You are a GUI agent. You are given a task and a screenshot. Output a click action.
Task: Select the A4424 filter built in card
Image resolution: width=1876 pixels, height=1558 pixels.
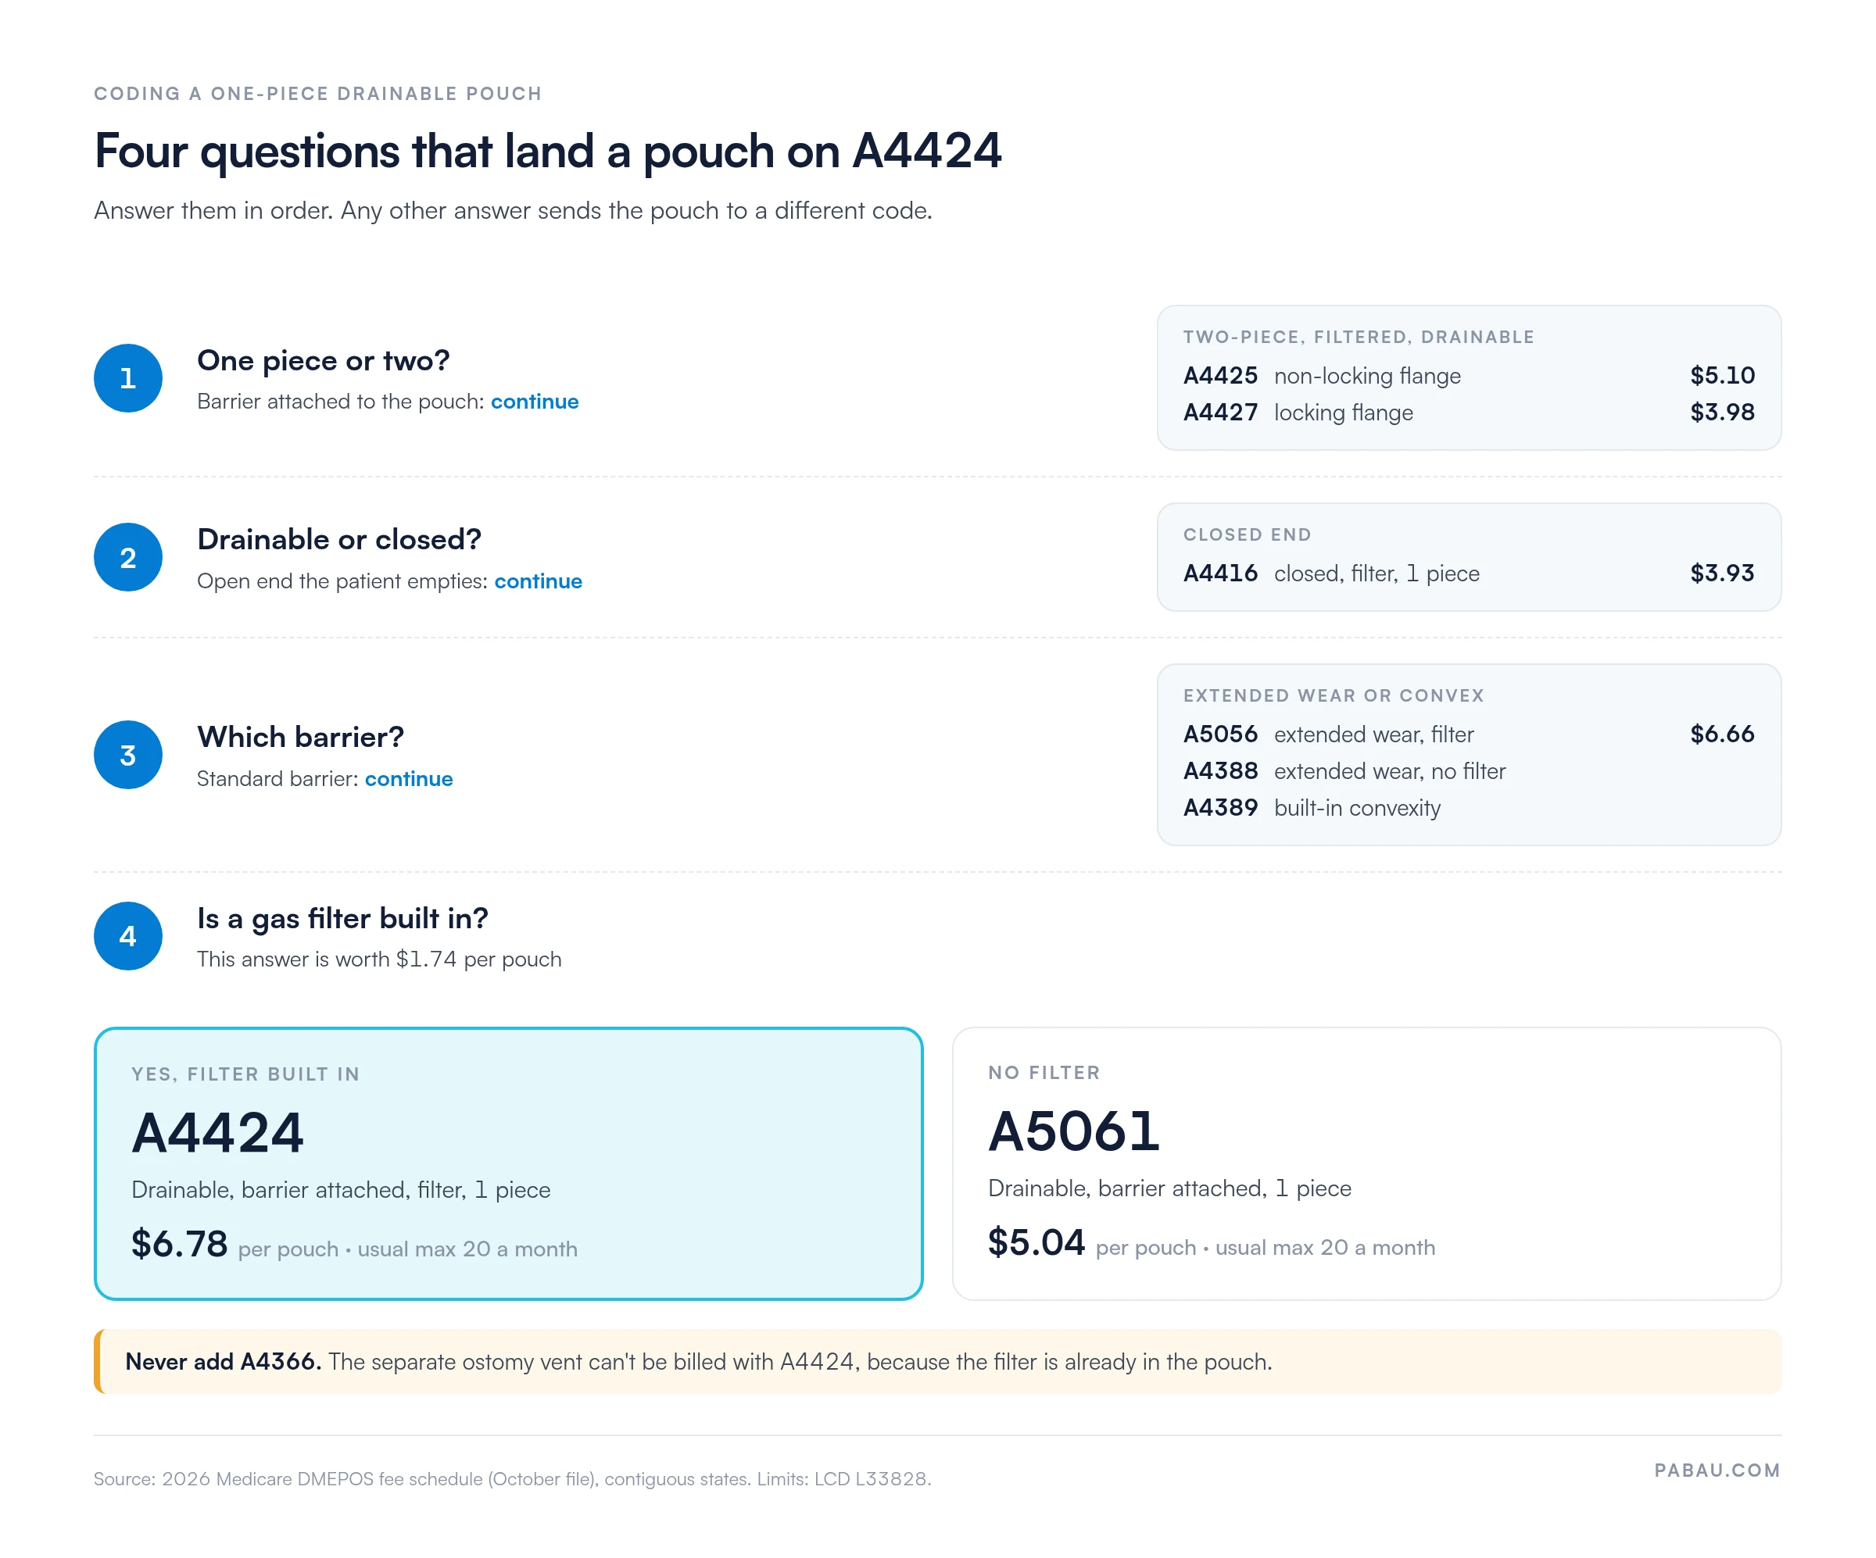[x=508, y=1163]
